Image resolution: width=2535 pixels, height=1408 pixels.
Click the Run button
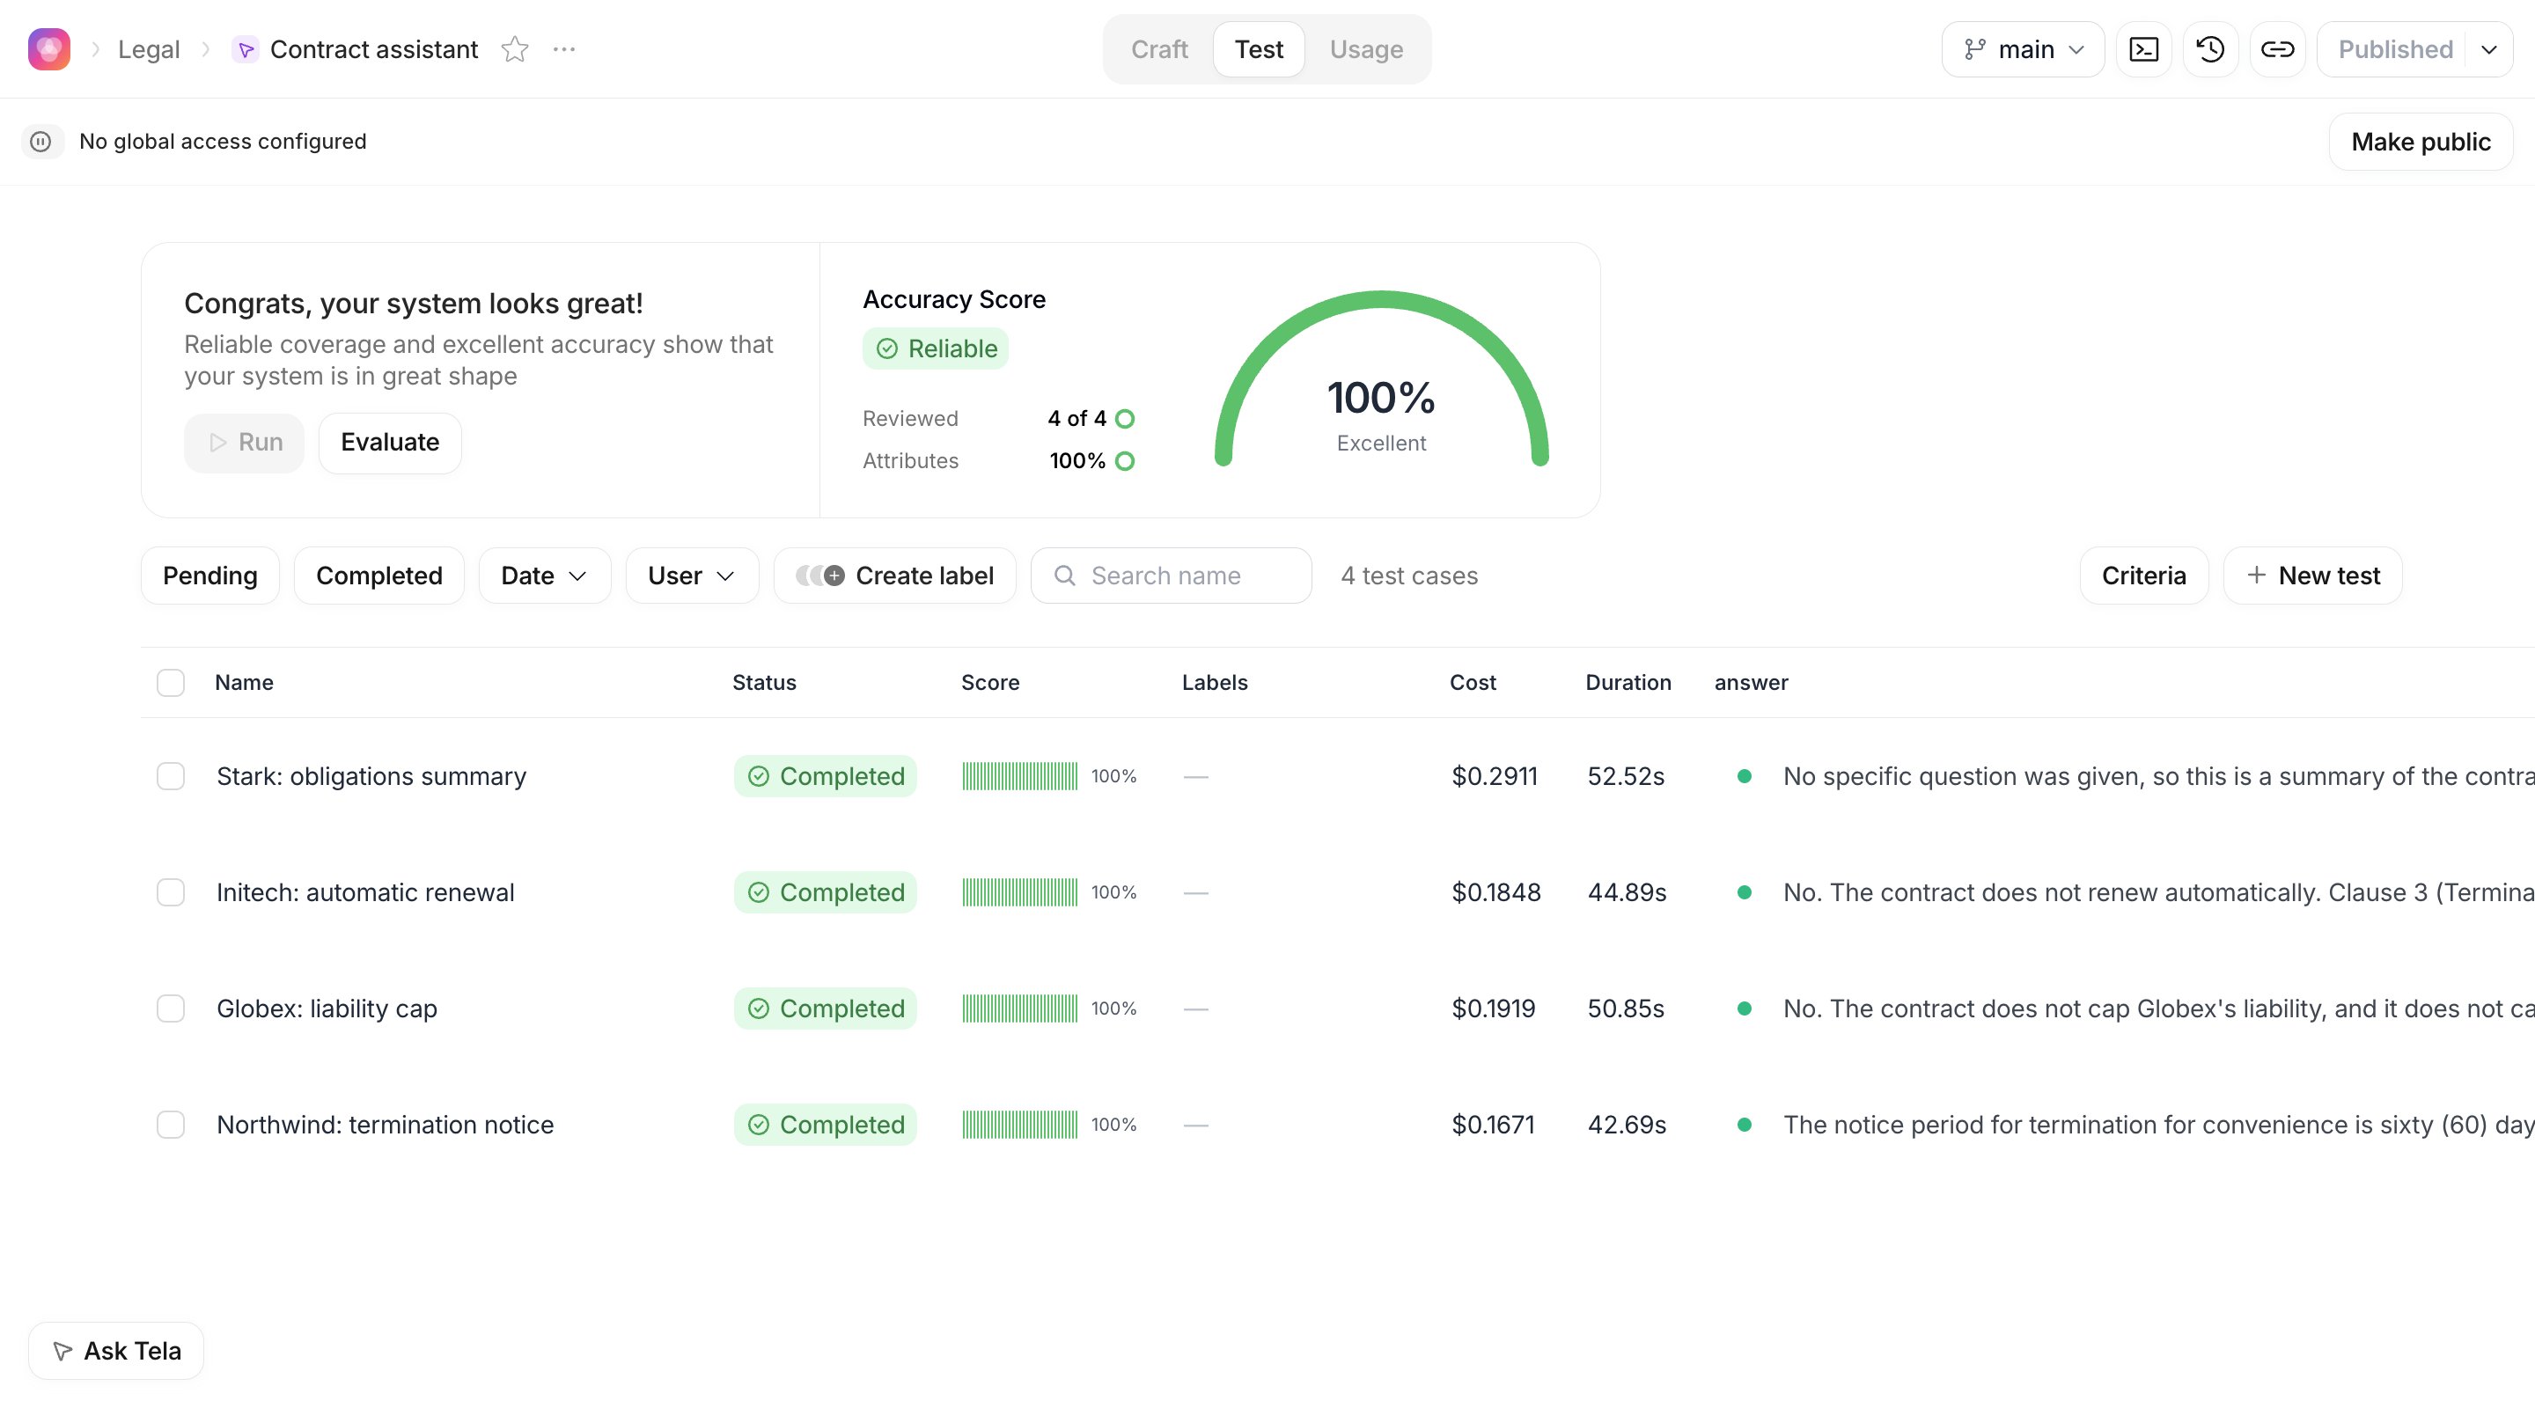[x=244, y=443]
